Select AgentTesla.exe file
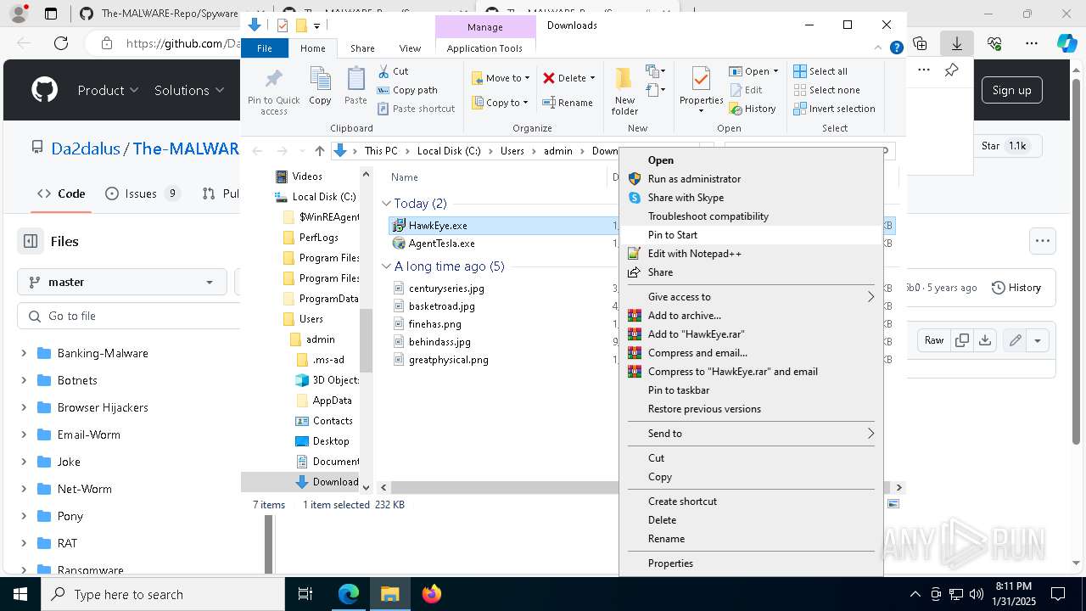Image resolution: width=1086 pixels, height=611 pixels. 441,244
